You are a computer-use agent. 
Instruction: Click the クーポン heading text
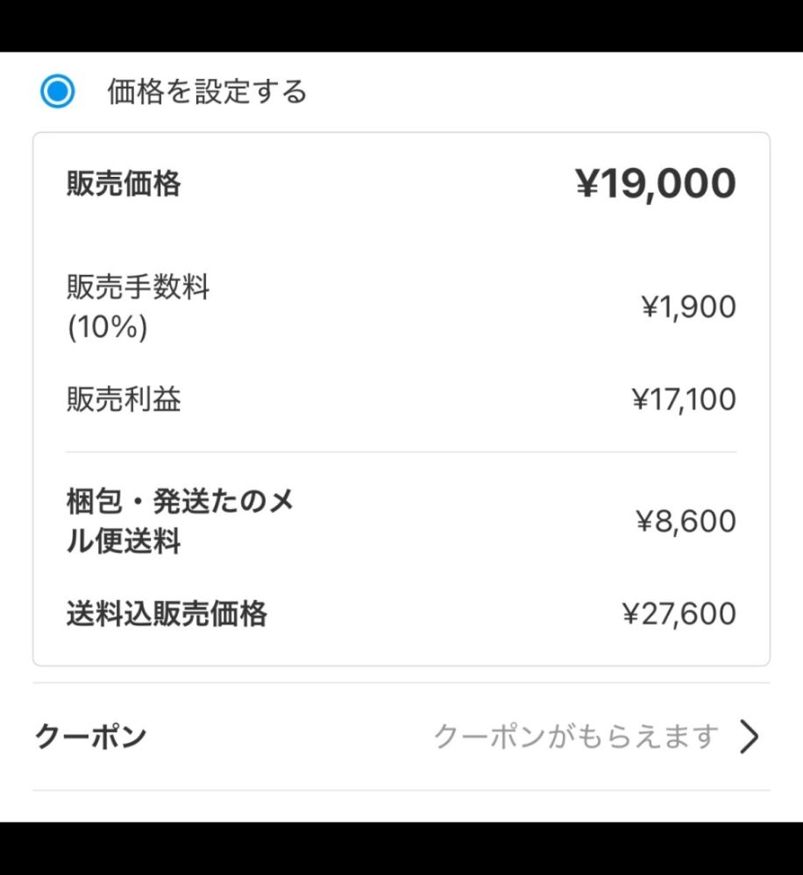coord(90,737)
